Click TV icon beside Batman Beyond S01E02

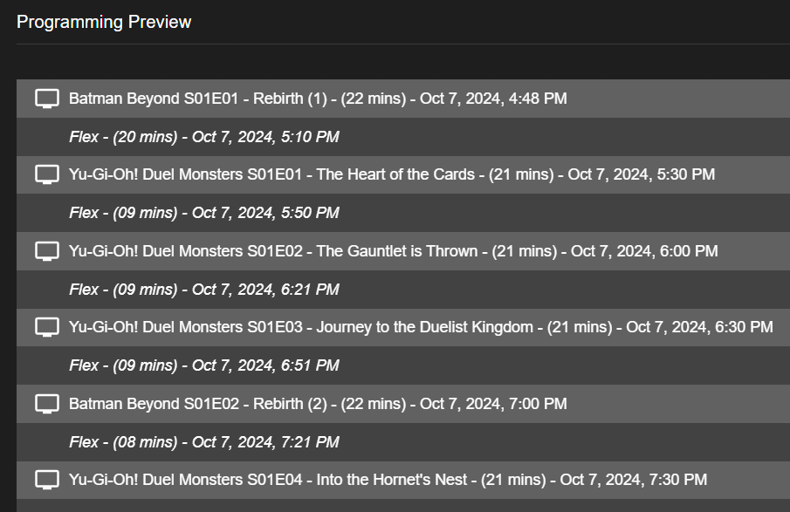point(47,404)
